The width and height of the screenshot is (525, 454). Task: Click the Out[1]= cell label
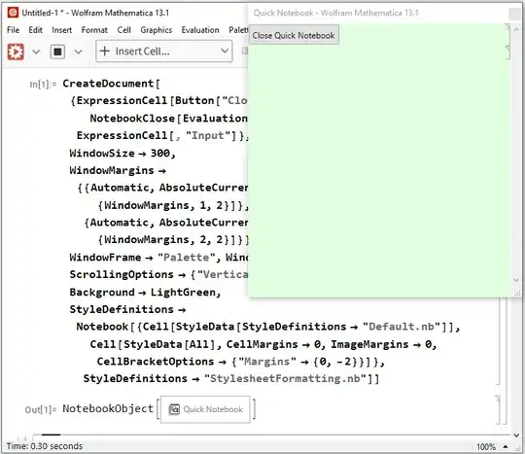tap(41, 409)
